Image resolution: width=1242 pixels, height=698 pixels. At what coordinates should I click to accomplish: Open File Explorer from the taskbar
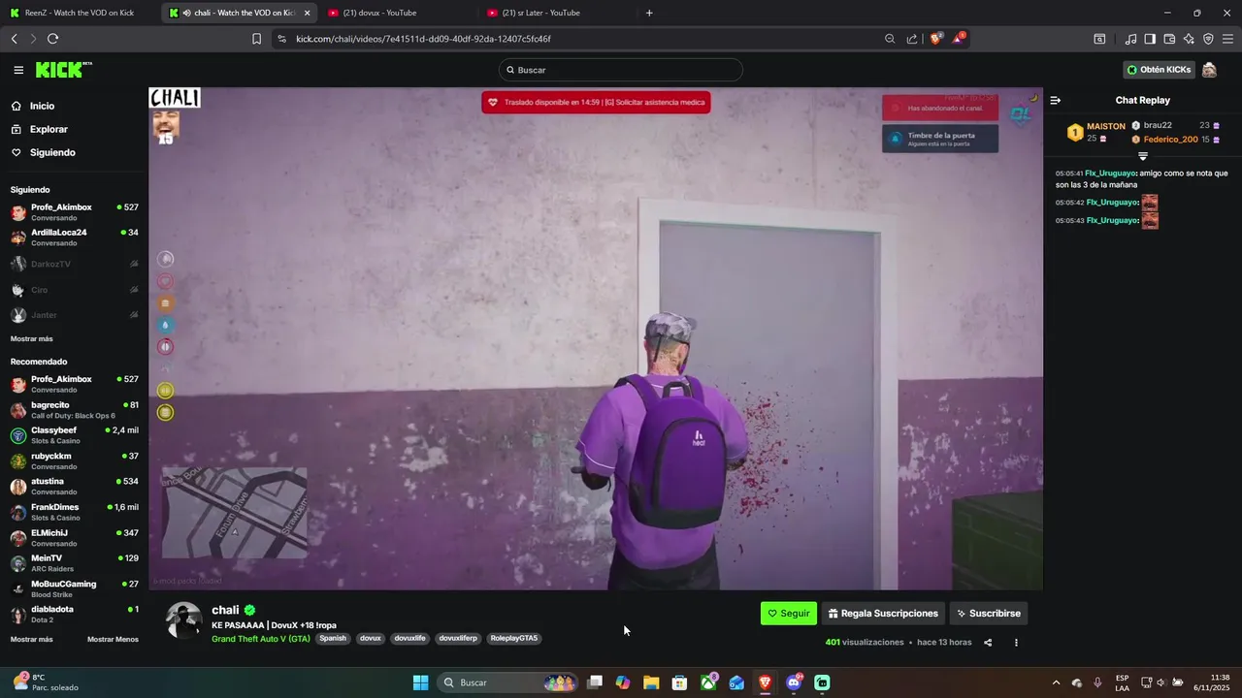click(651, 682)
